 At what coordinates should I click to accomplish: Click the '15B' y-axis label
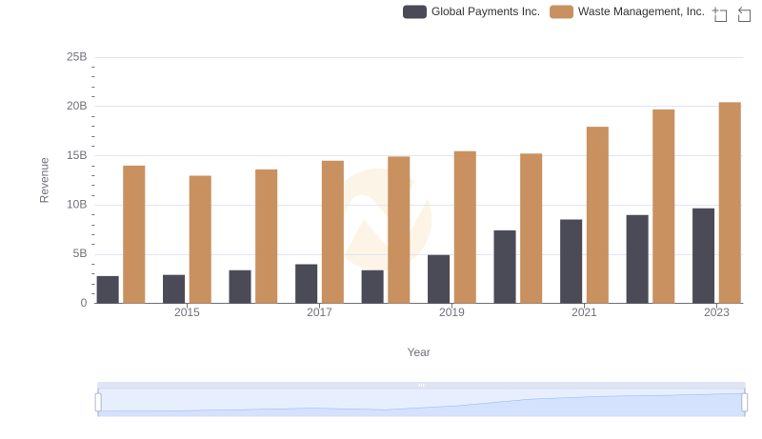click(x=77, y=155)
